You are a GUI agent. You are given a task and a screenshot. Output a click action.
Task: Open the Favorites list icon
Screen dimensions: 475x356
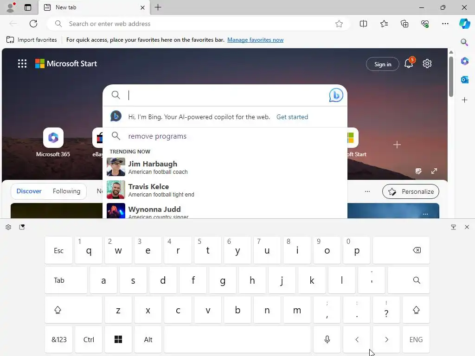point(384,24)
